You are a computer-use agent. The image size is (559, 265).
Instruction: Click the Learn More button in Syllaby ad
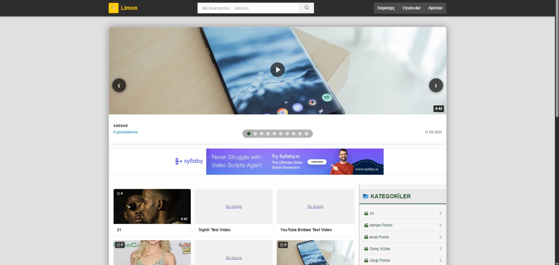tap(317, 162)
